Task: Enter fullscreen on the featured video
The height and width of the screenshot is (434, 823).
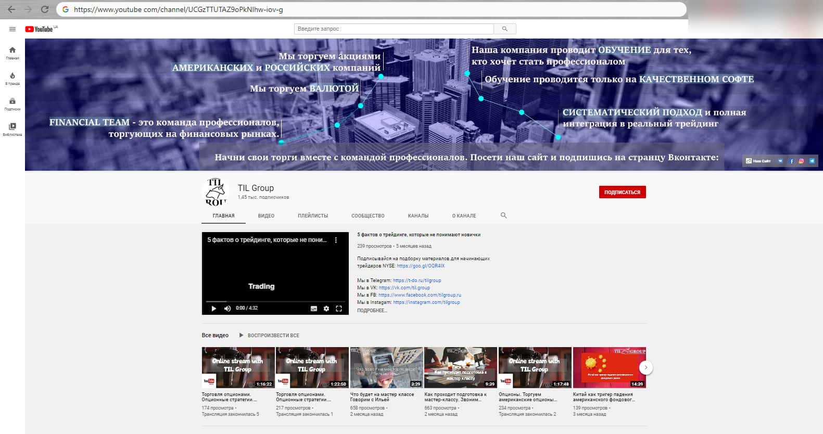Action: pos(339,309)
